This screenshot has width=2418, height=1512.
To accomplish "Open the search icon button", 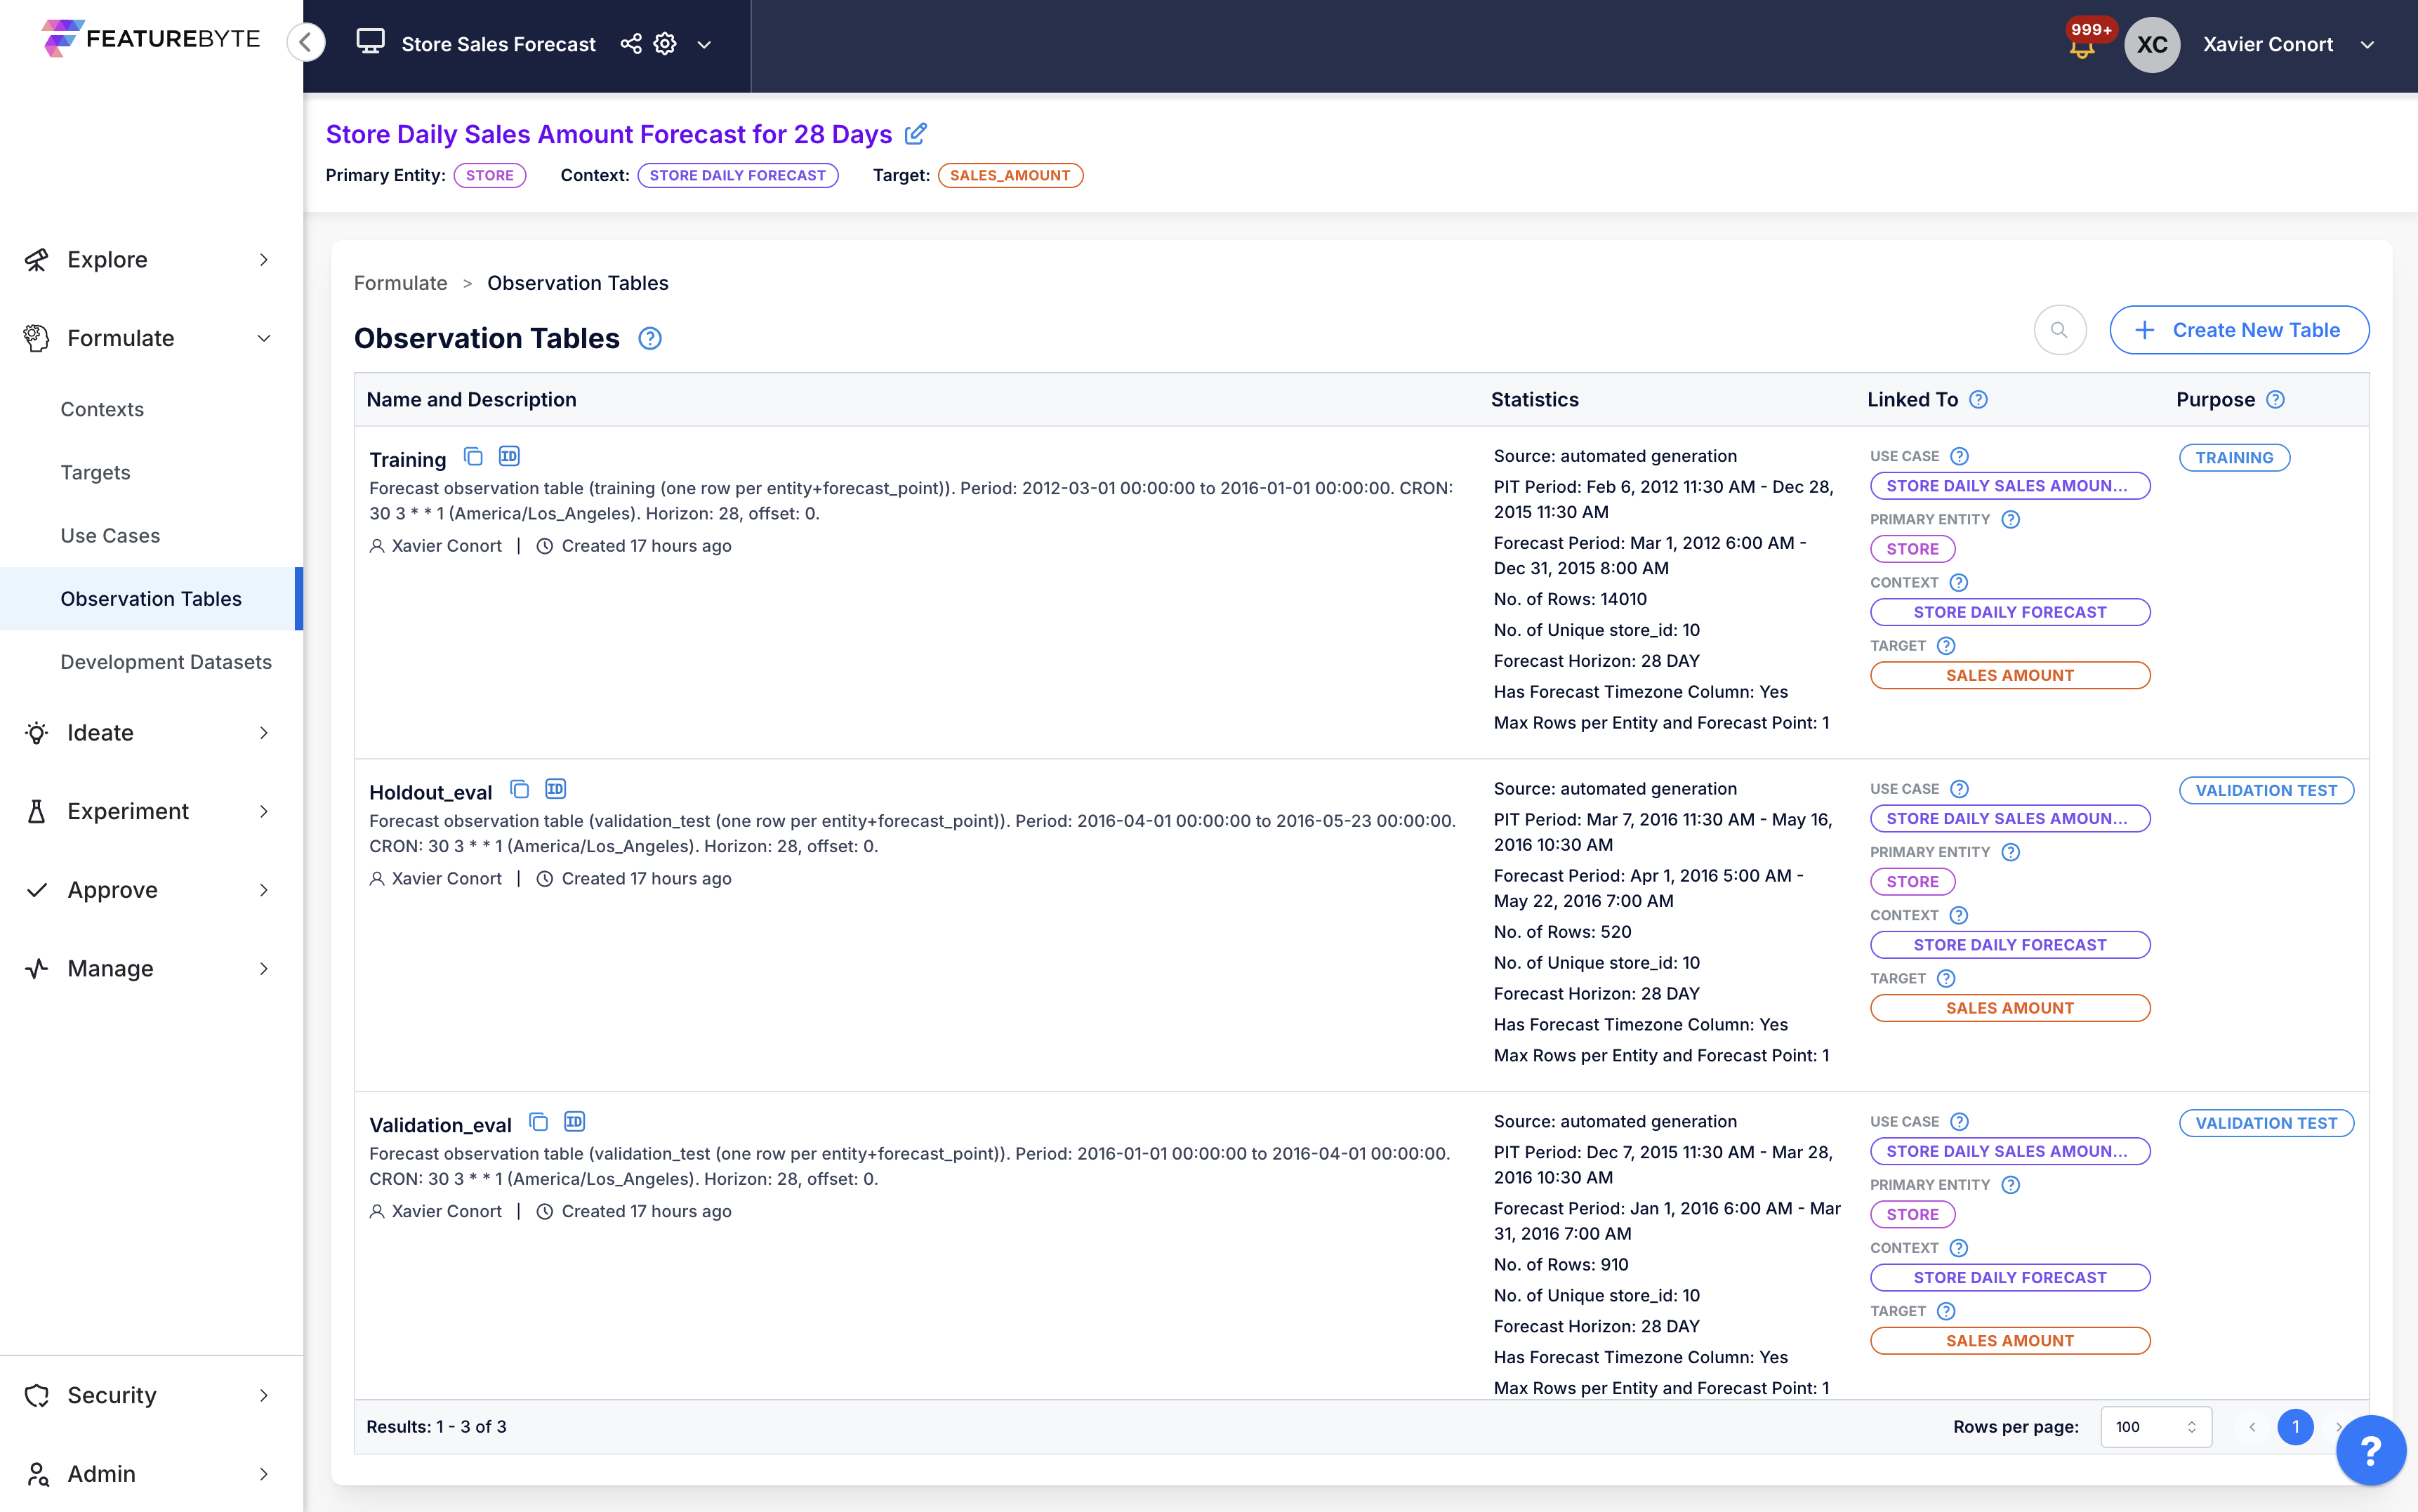I will click(2059, 330).
